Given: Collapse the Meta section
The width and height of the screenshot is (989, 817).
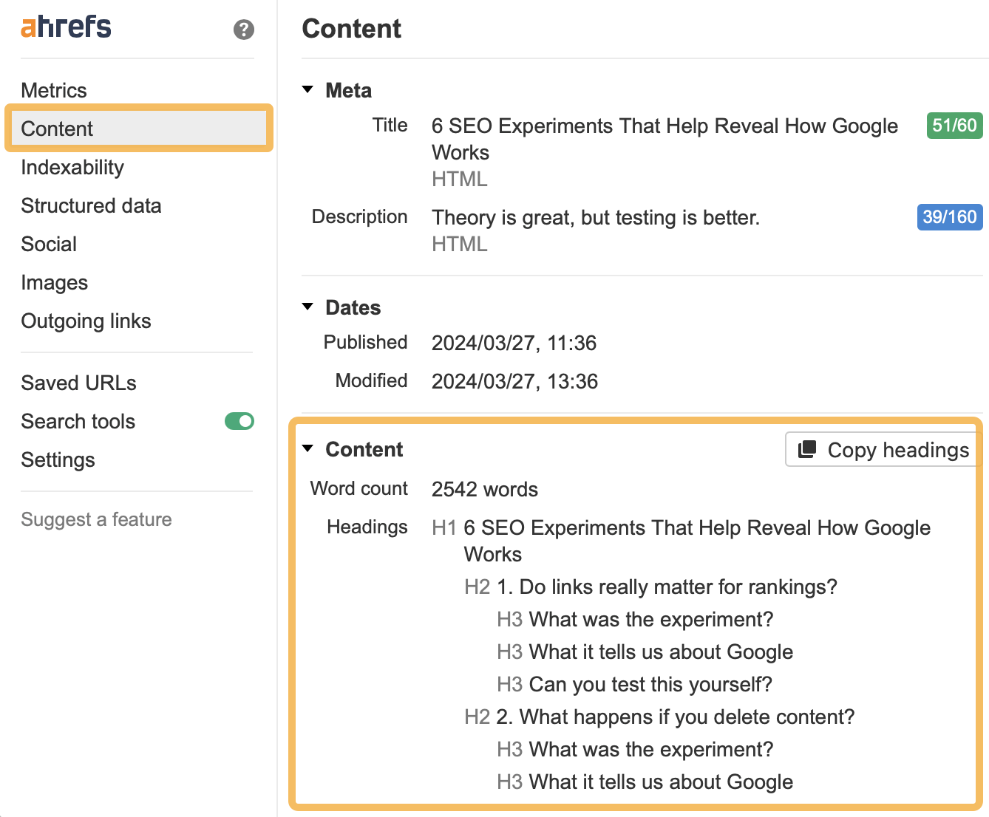Looking at the screenshot, I should click(x=307, y=89).
